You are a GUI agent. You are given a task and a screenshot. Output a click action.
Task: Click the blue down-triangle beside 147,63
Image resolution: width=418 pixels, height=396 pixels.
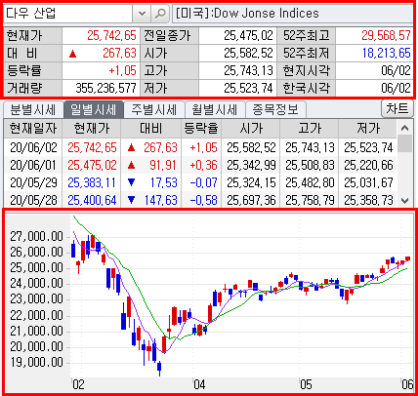pyautogui.click(x=132, y=200)
